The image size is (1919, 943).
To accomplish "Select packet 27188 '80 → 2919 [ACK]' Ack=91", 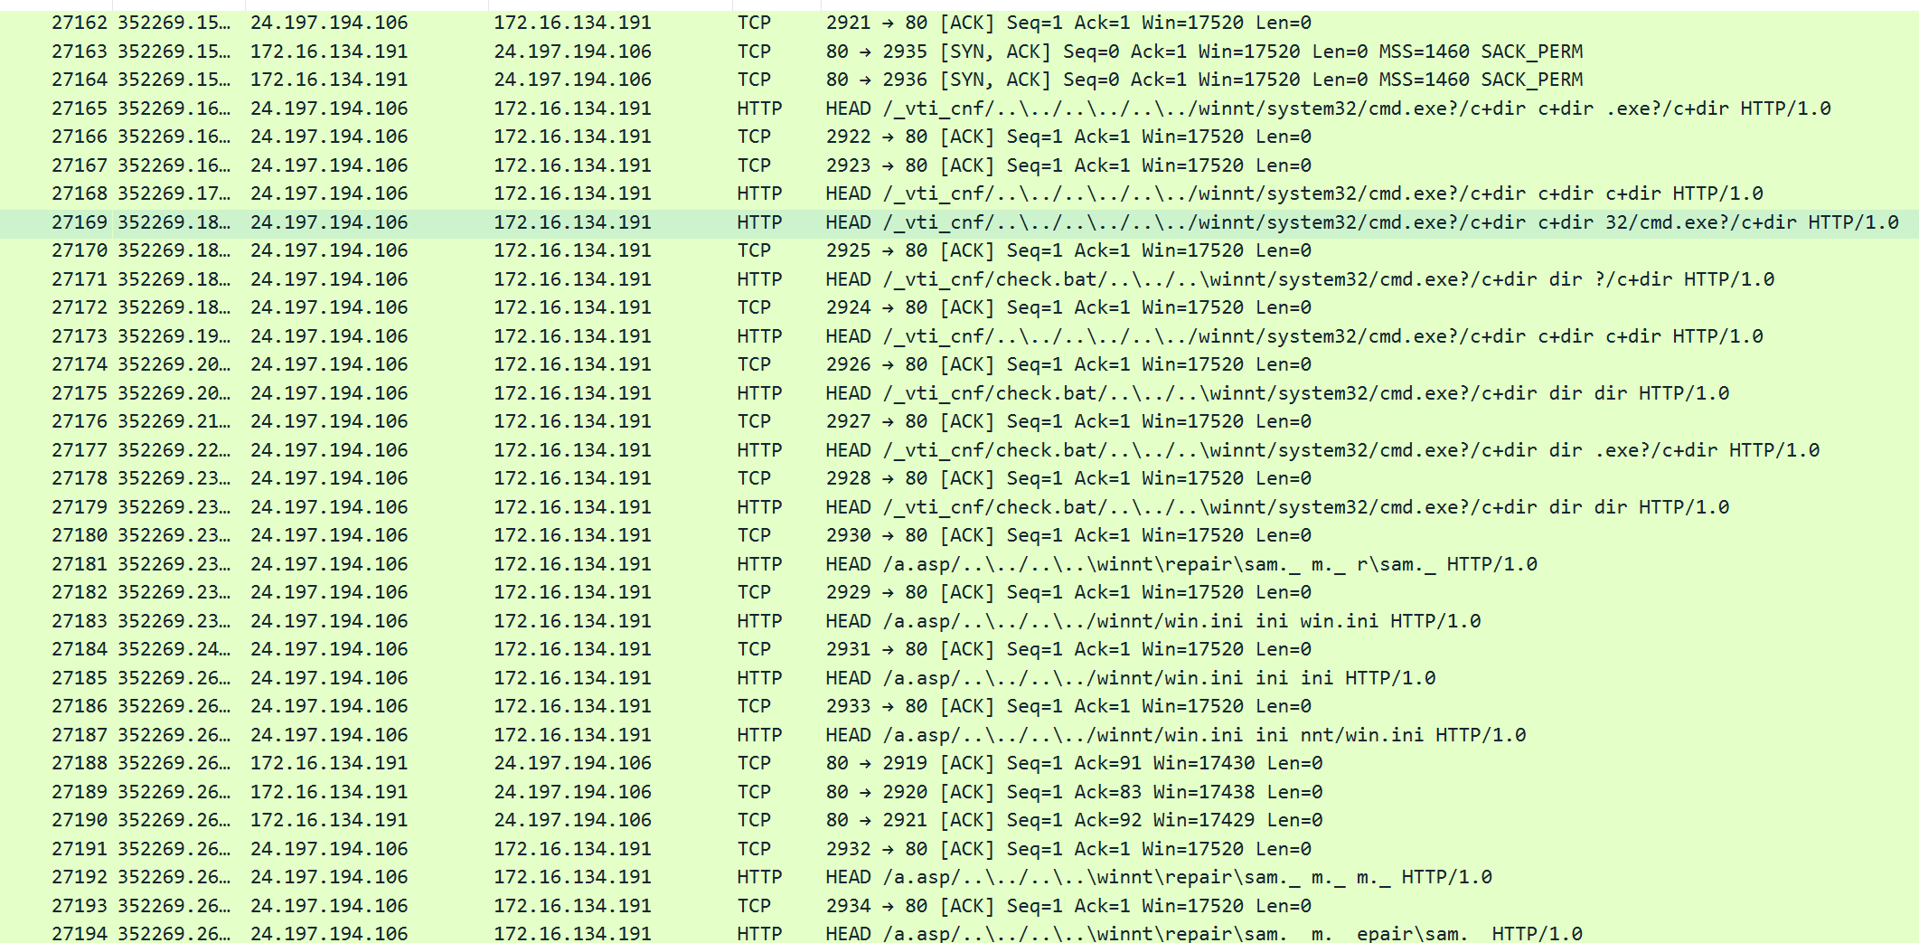I will [x=959, y=763].
